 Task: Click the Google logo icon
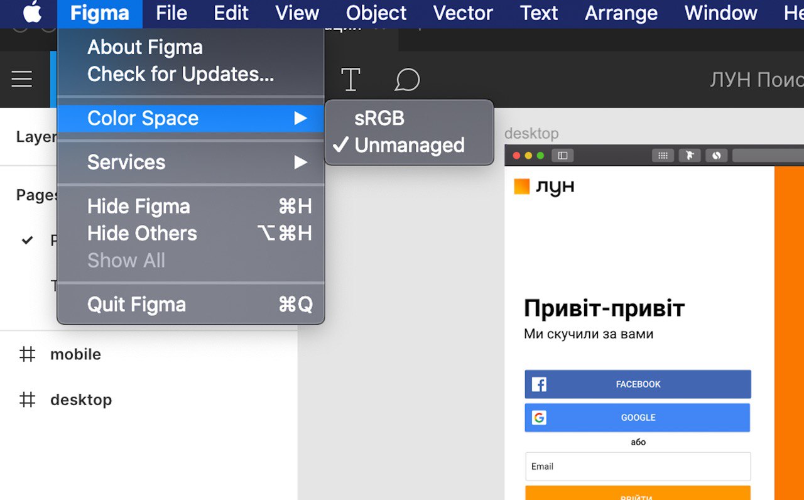pyautogui.click(x=539, y=418)
